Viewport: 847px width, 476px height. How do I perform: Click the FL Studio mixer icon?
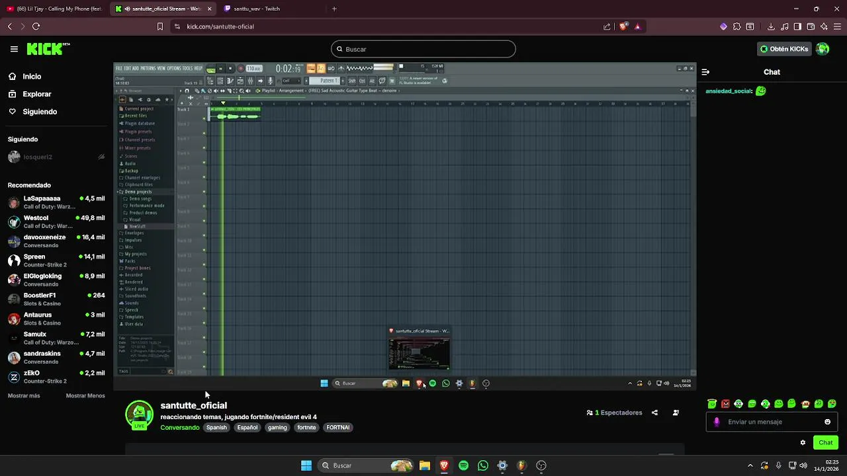[x=250, y=81]
